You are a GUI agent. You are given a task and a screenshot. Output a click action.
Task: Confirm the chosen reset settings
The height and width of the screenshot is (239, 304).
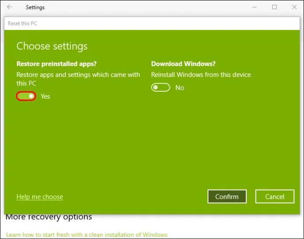click(227, 197)
